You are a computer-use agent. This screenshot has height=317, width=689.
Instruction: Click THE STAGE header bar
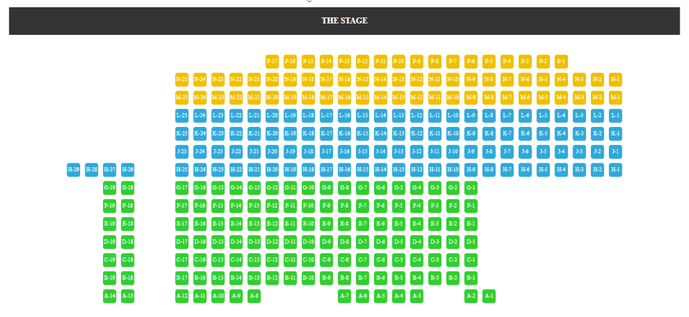pyautogui.click(x=344, y=21)
